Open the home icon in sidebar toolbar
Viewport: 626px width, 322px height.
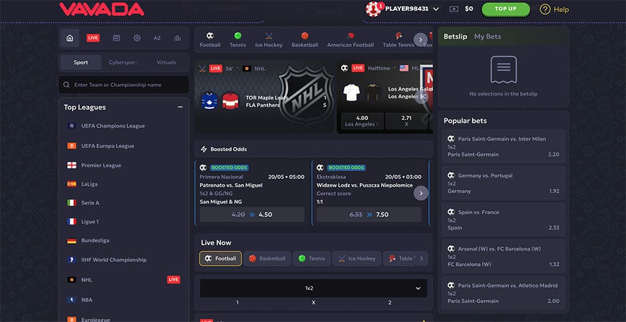(x=70, y=38)
